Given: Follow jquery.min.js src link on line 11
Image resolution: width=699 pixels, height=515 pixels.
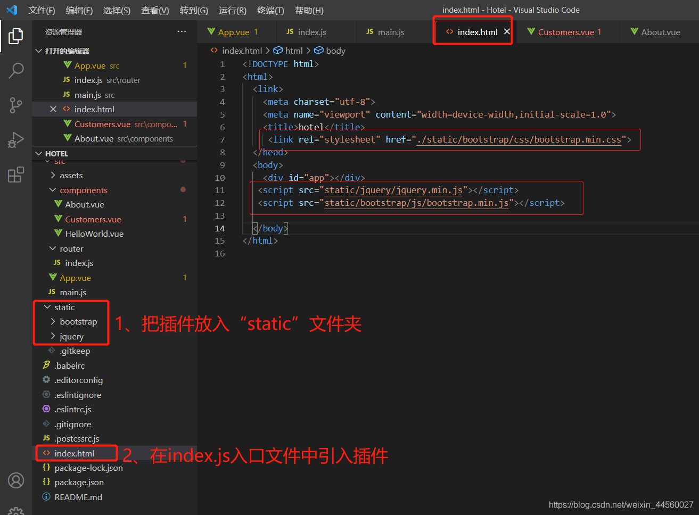Looking at the screenshot, I should pyautogui.click(x=393, y=190).
